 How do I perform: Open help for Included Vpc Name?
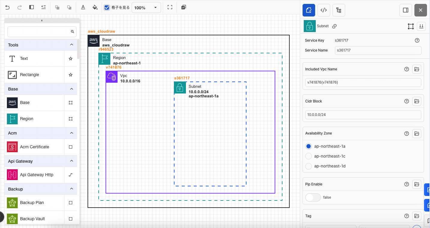coord(407,69)
